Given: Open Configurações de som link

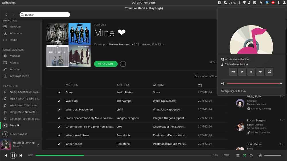Looking at the screenshot, I should [x=233, y=91].
